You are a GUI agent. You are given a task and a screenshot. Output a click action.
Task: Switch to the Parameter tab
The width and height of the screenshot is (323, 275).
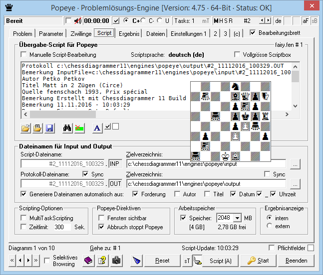[x=51, y=33]
